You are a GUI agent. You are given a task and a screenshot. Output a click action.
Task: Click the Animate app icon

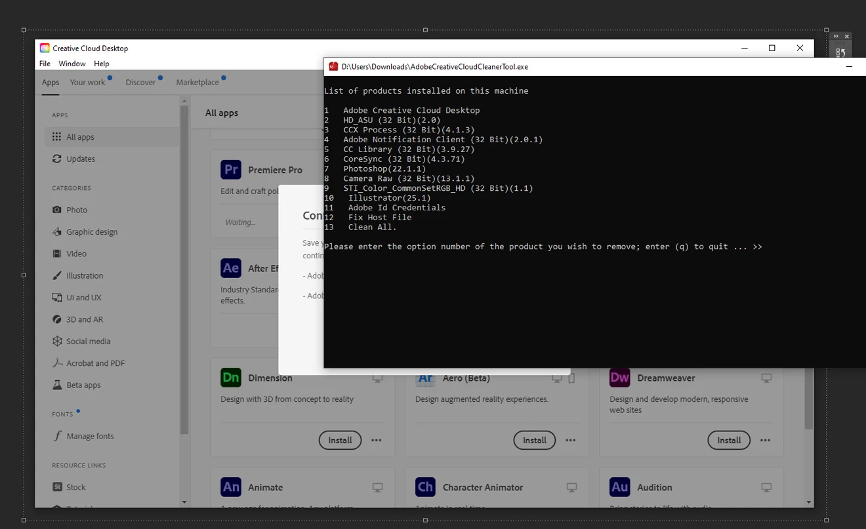pyautogui.click(x=231, y=487)
